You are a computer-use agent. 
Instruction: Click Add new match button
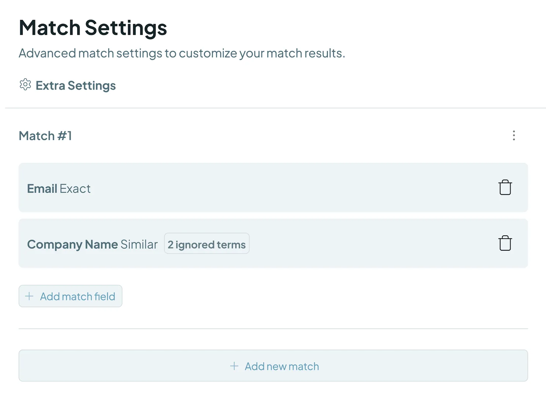273,366
